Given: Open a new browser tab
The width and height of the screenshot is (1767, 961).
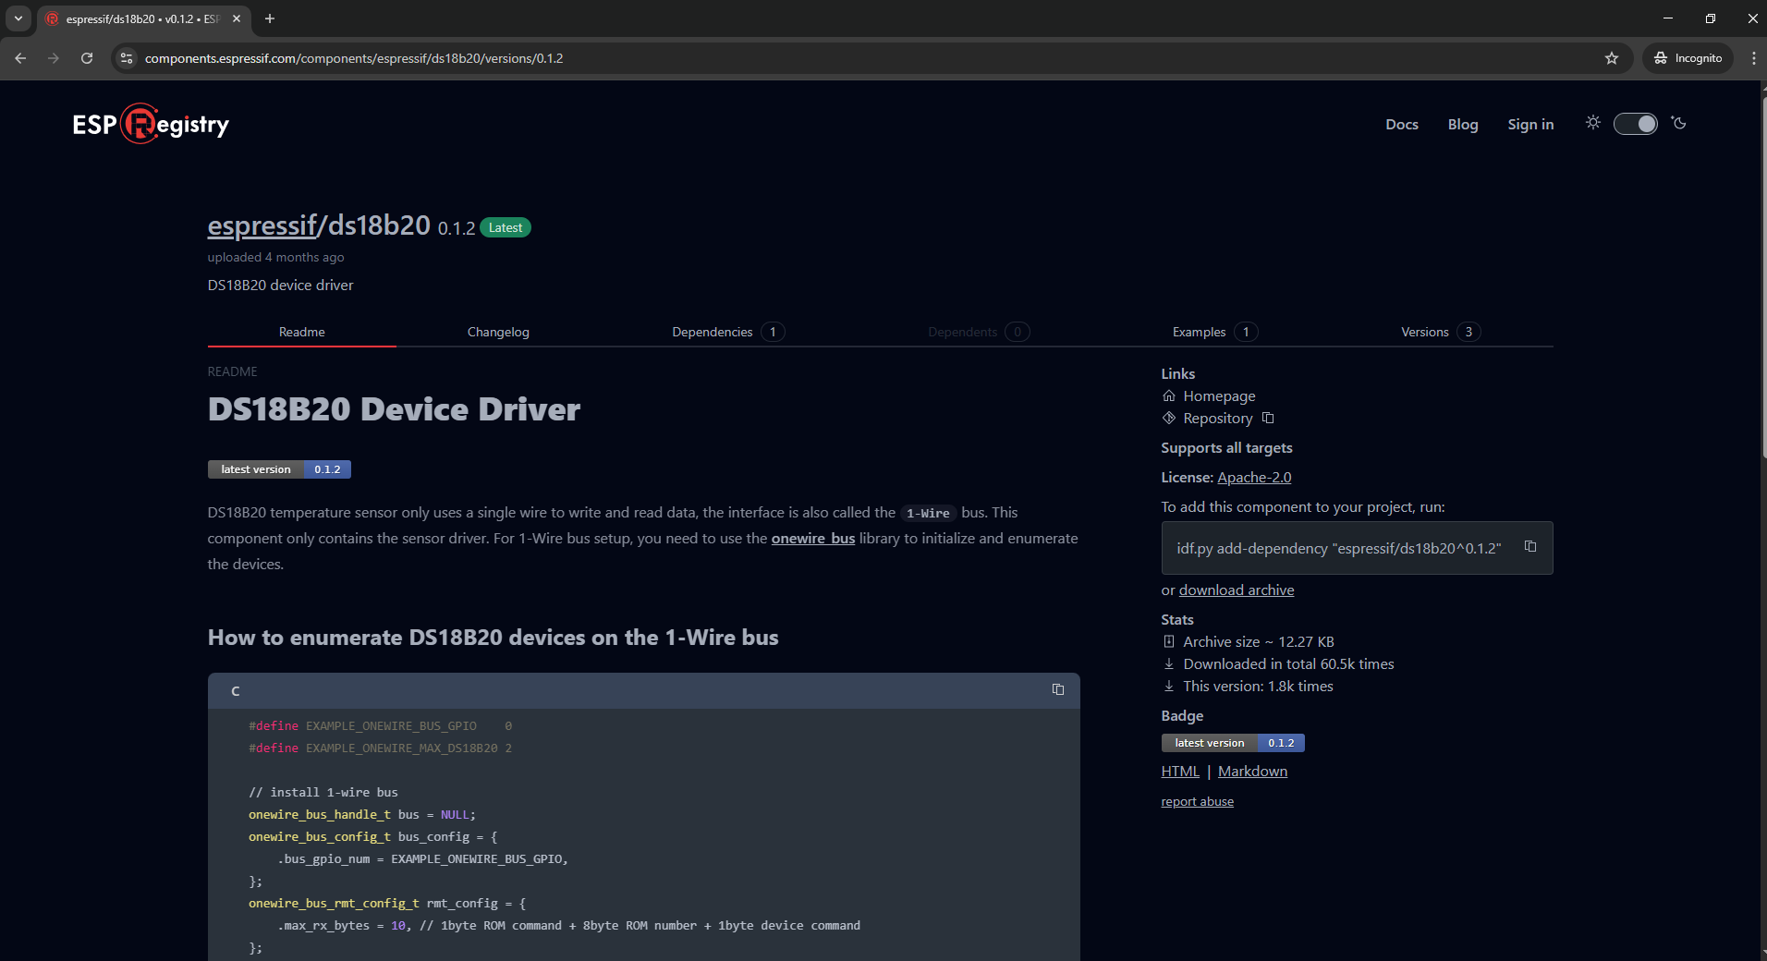Looking at the screenshot, I should click(x=270, y=18).
